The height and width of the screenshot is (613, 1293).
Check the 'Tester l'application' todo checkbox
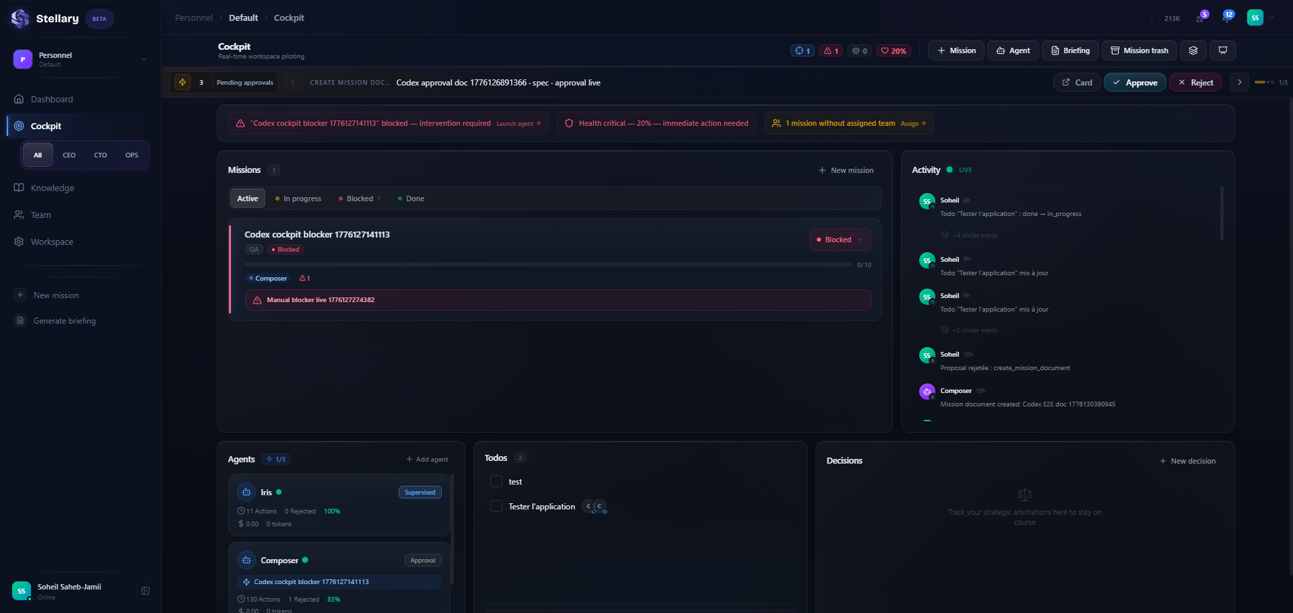click(x=496, y=506)
